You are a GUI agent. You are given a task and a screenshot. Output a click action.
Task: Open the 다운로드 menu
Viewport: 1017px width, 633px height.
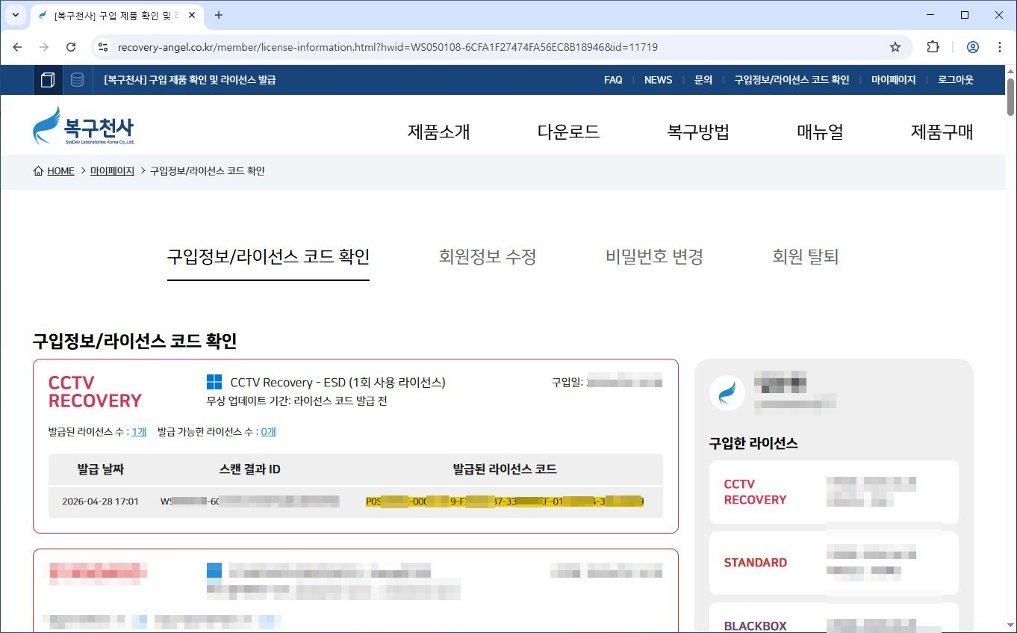coord(568,132)
